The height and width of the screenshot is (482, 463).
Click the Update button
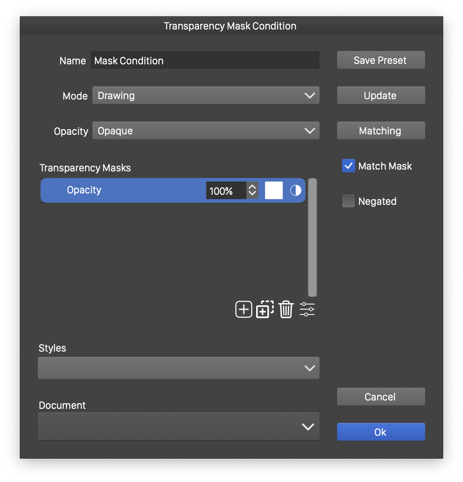[381, 96]
